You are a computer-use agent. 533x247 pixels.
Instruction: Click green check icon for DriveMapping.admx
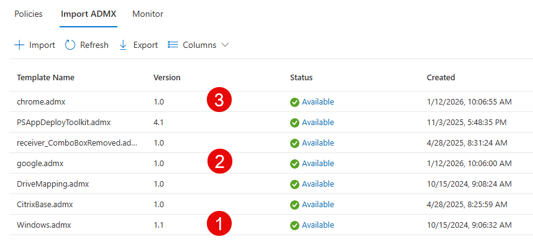point(294,184)
